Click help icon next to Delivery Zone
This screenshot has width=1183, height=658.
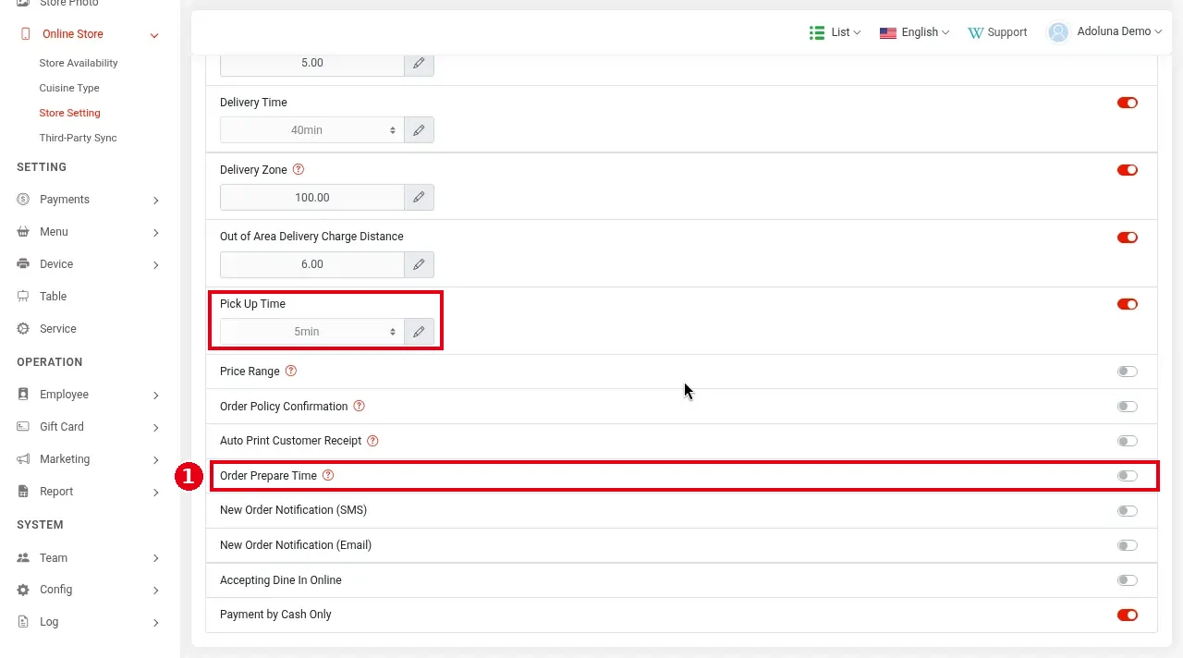[x=298, y=170]
